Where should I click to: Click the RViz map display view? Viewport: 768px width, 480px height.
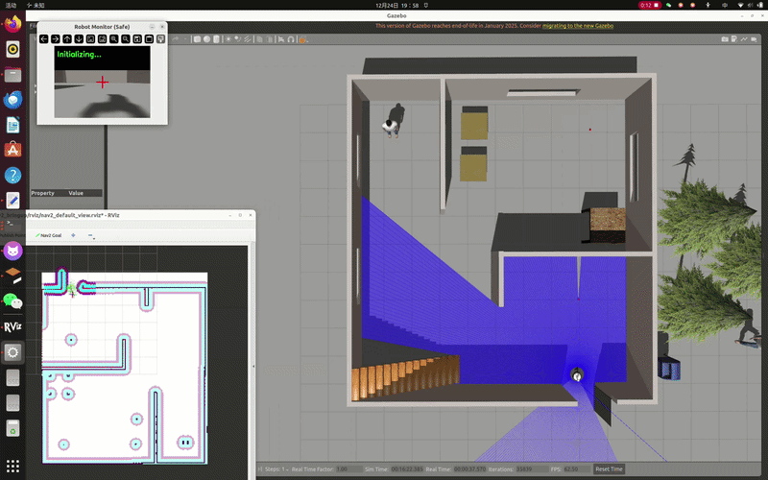coord(137,363)
